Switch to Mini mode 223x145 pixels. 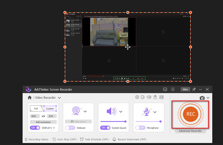(x=185, y=89)
